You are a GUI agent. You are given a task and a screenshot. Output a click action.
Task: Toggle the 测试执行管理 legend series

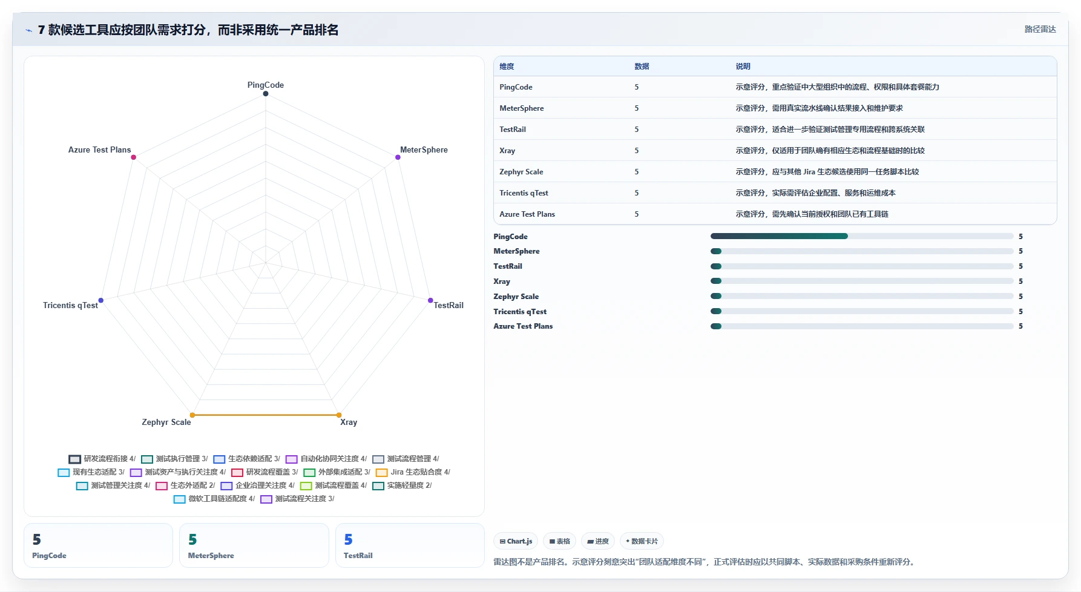pyautogui.click(x=174, y=459)
